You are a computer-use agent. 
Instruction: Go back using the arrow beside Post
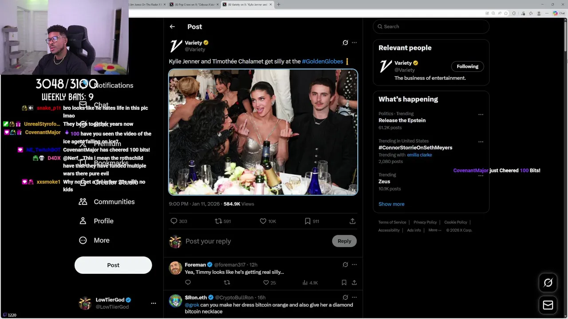pyautogui.click(x=172, y=27)
